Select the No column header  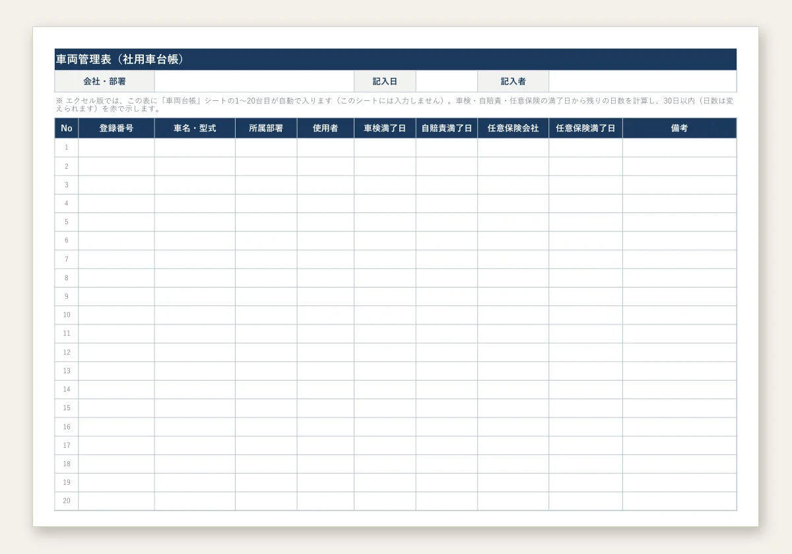(x=67, y=128)
